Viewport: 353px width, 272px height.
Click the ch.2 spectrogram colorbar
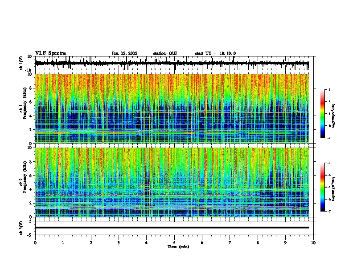click(323, 187)
